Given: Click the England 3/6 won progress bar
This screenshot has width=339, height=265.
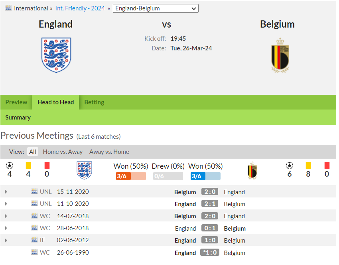Looking at the screenshot, I should point(131,176).
